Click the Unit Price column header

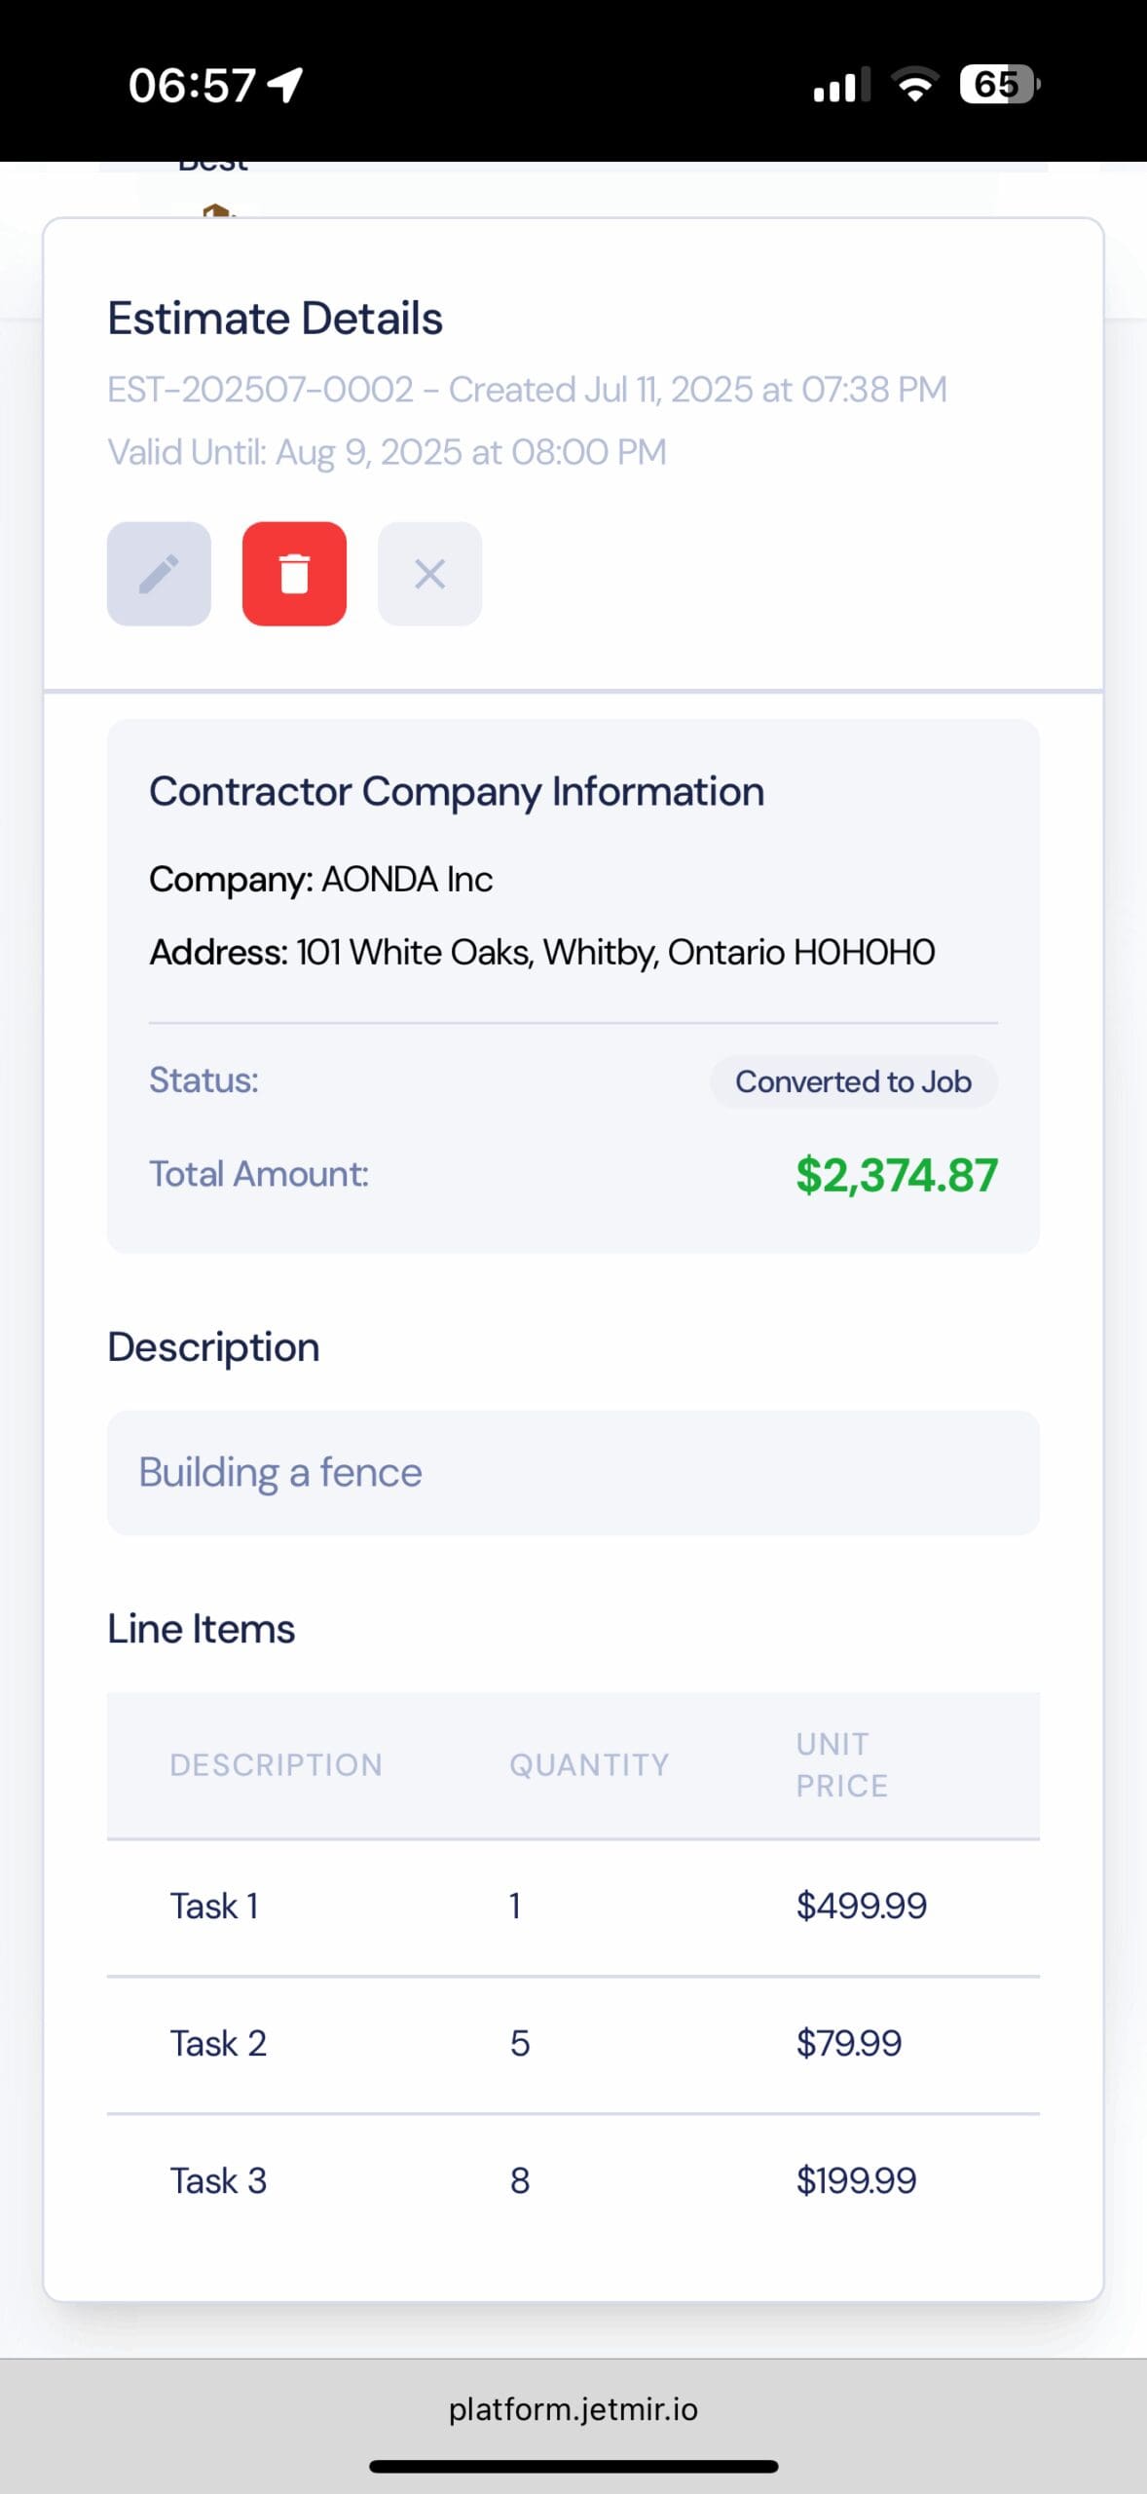841,1764
